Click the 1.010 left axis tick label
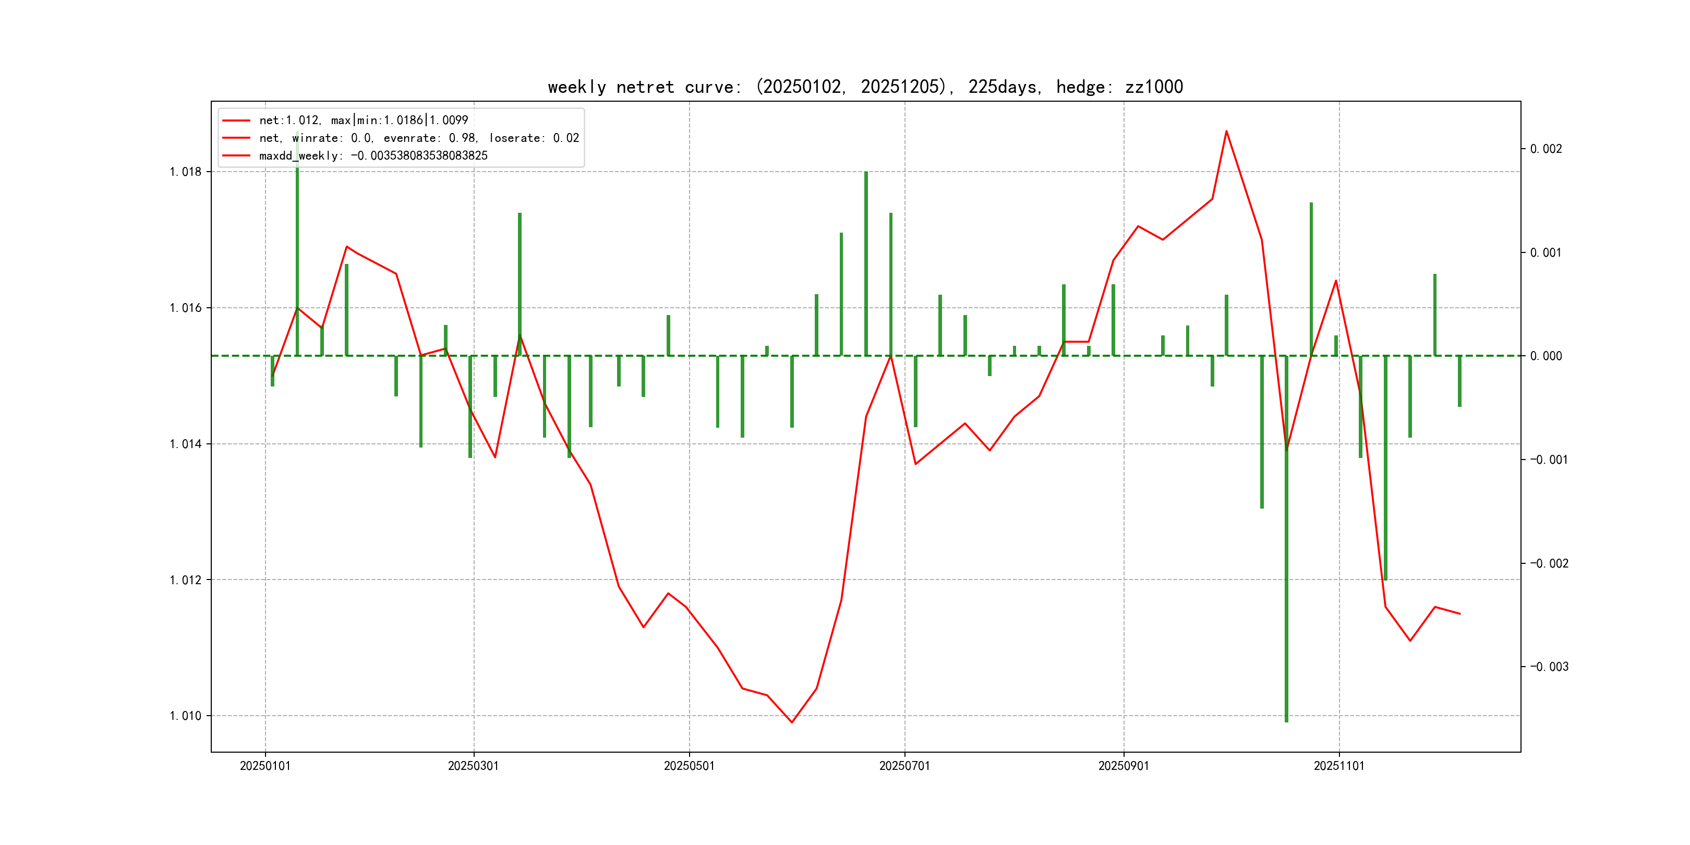This screenshot has width=1690, height=845. coord(186,716)
